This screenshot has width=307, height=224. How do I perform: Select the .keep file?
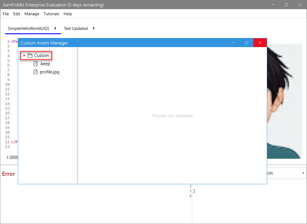45,64
